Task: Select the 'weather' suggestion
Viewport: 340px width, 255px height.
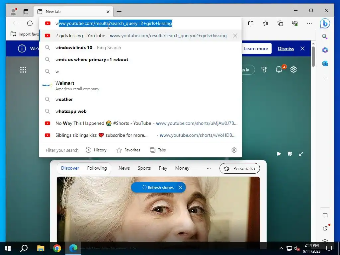Action: click(140, 99)
